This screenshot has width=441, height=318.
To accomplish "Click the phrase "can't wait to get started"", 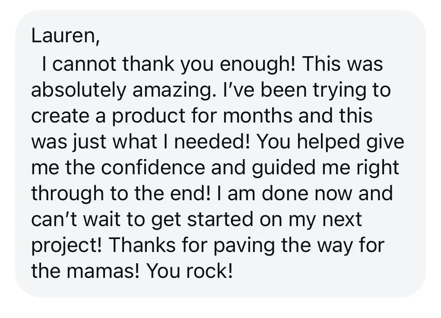I will [x=142, y=220].
